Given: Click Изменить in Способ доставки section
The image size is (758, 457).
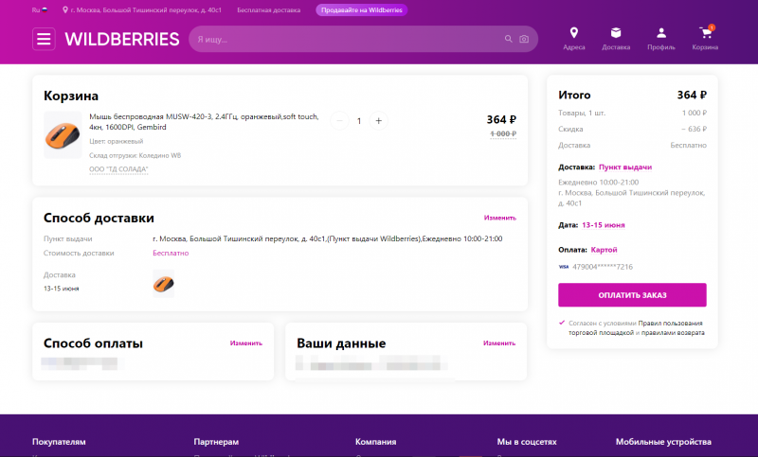Looking at the screenshot, I should coord(500,218).
